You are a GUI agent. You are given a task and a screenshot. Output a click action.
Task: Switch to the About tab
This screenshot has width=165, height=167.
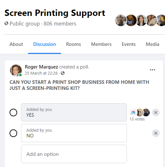(x=16, y=44)
